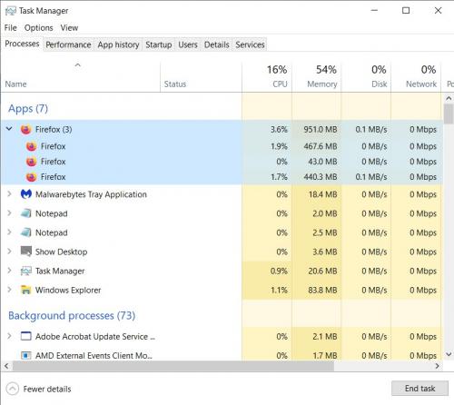Click the vertical scrollbar down arrow
Image resolution: width=454 pixels, height=405 pixels.
(449, 354)
